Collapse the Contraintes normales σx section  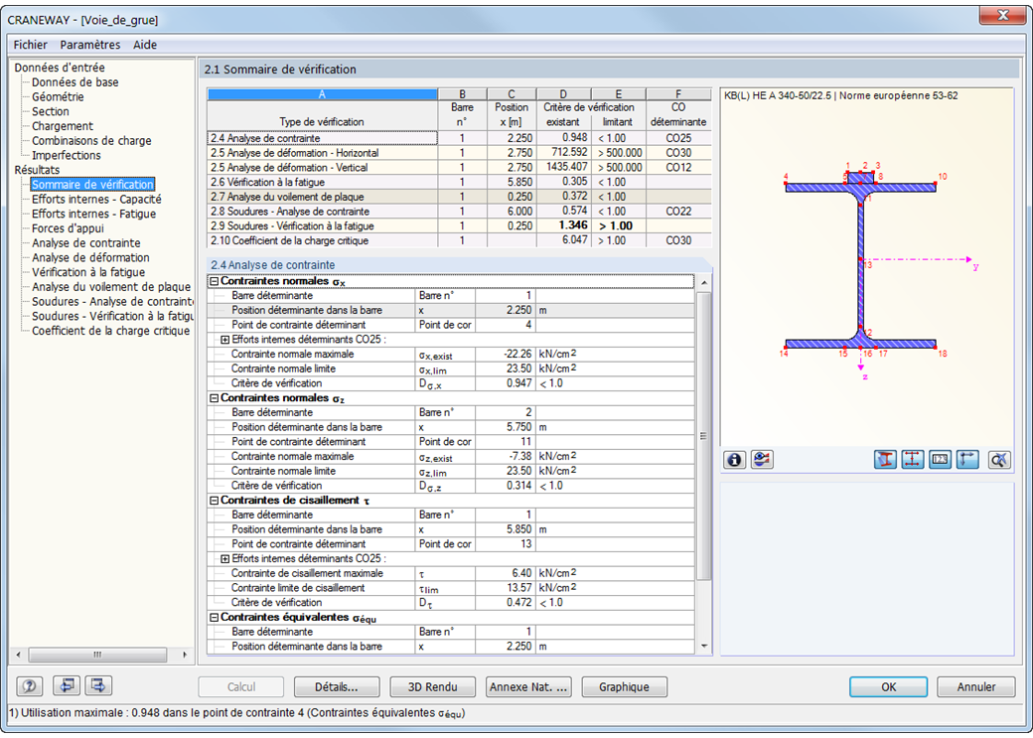pos(214,282)
